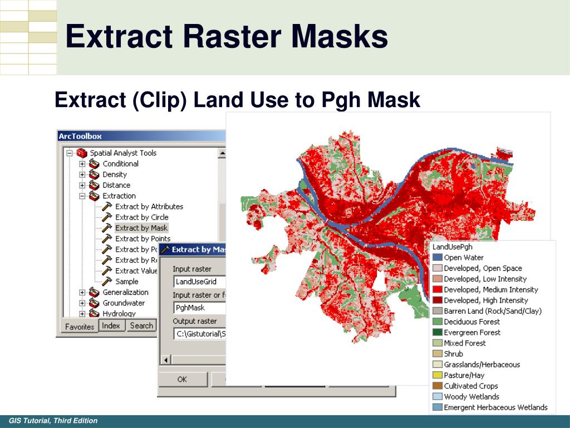The width and height of the screenshot is (570, 428).
Task: Expand the Density toolset
Action: coord(82,174)
